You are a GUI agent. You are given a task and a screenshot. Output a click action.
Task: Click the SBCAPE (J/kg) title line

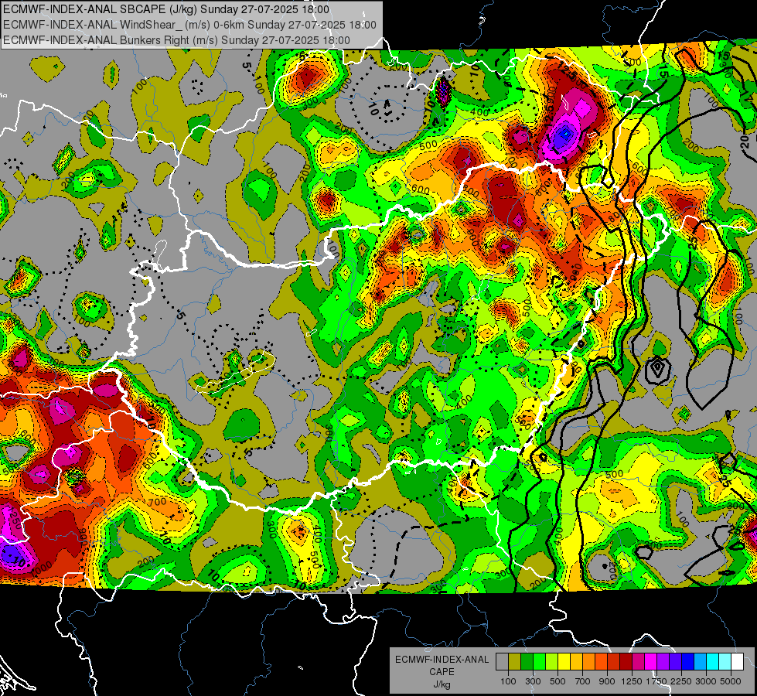[x=166, y=9]
